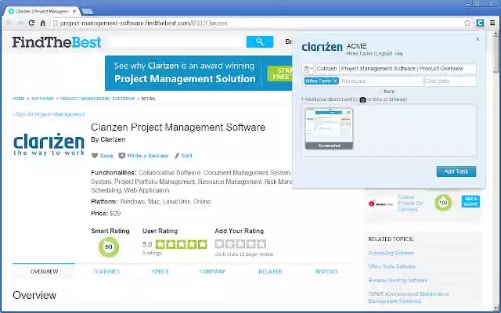Click the Remote Desktop Software related topic link
Screen dimensions: 501x313
pos(398,280)
